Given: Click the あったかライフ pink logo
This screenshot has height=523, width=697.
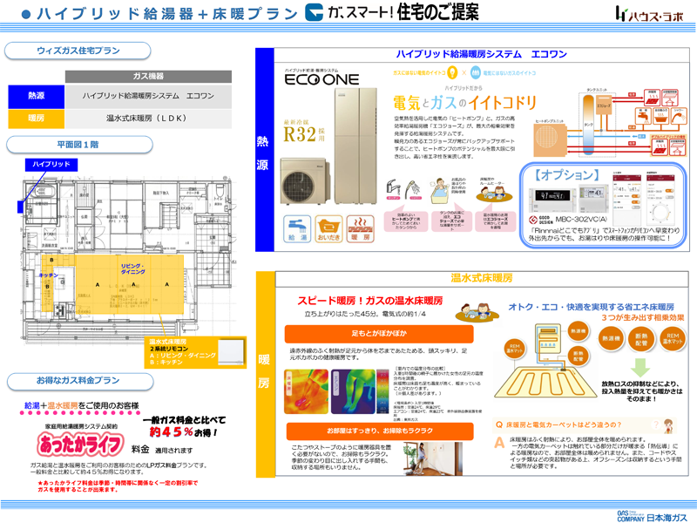Looking at the screenshot, I should 80,445.
